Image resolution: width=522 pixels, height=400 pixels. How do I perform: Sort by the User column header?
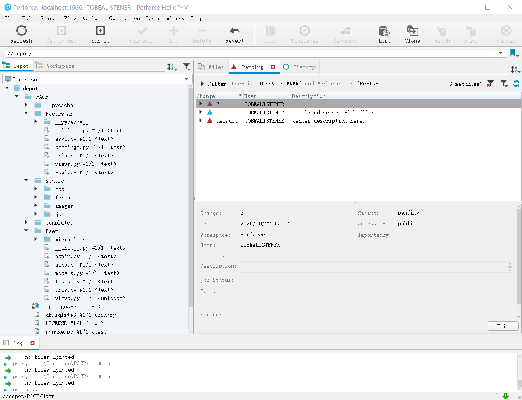267,96
